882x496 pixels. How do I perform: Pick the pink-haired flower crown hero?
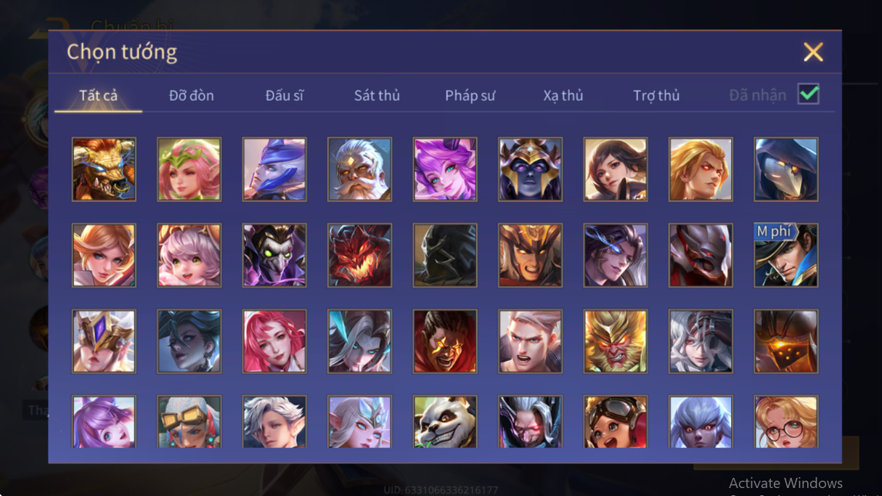pyautogui.click(x=189, y=169)
